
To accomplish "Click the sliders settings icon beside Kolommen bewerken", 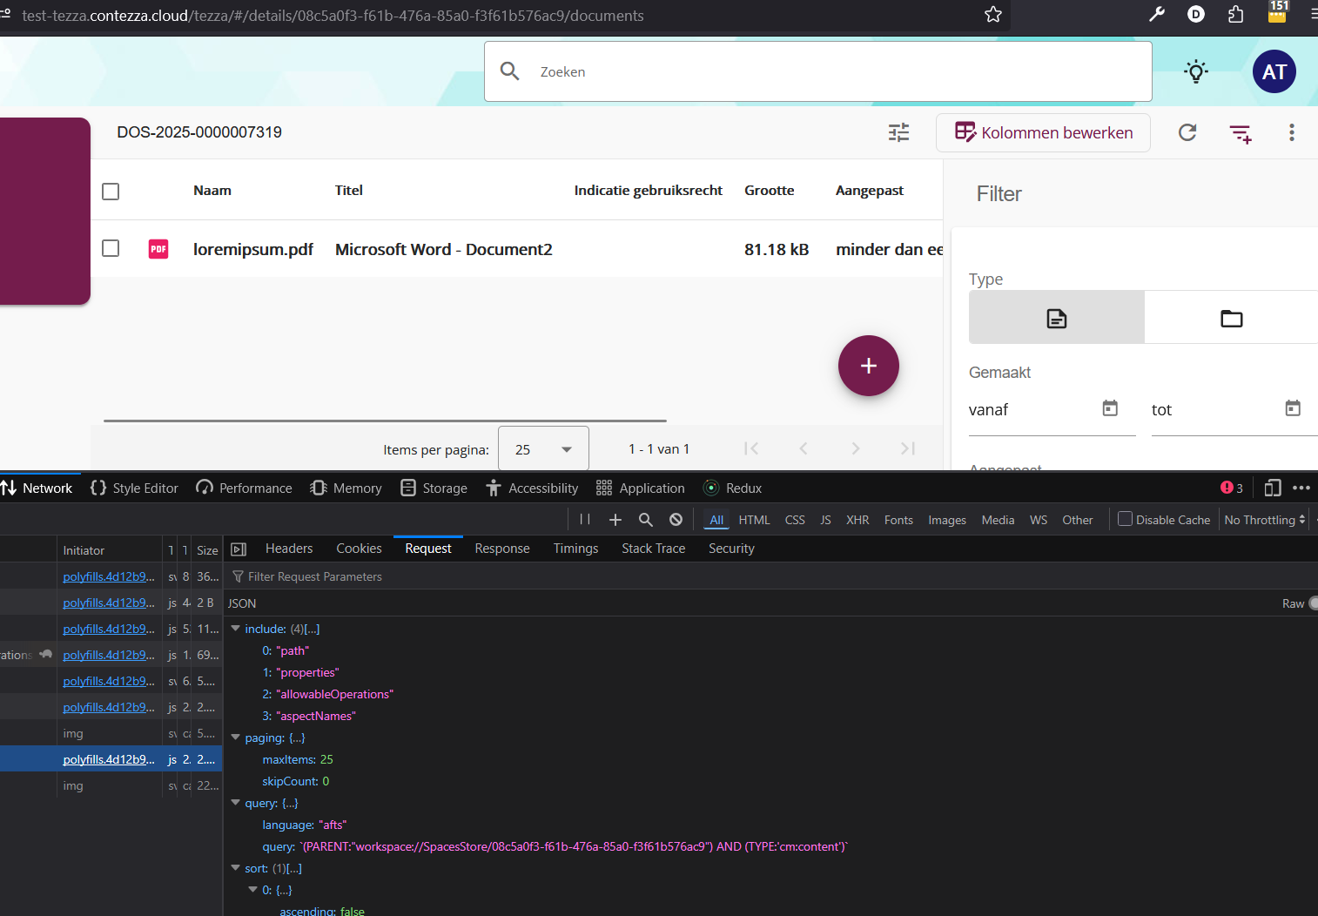I will click(x=898, y=132).
